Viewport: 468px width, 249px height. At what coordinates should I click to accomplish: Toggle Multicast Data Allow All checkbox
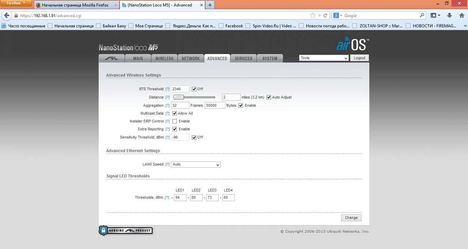[174, 113]
